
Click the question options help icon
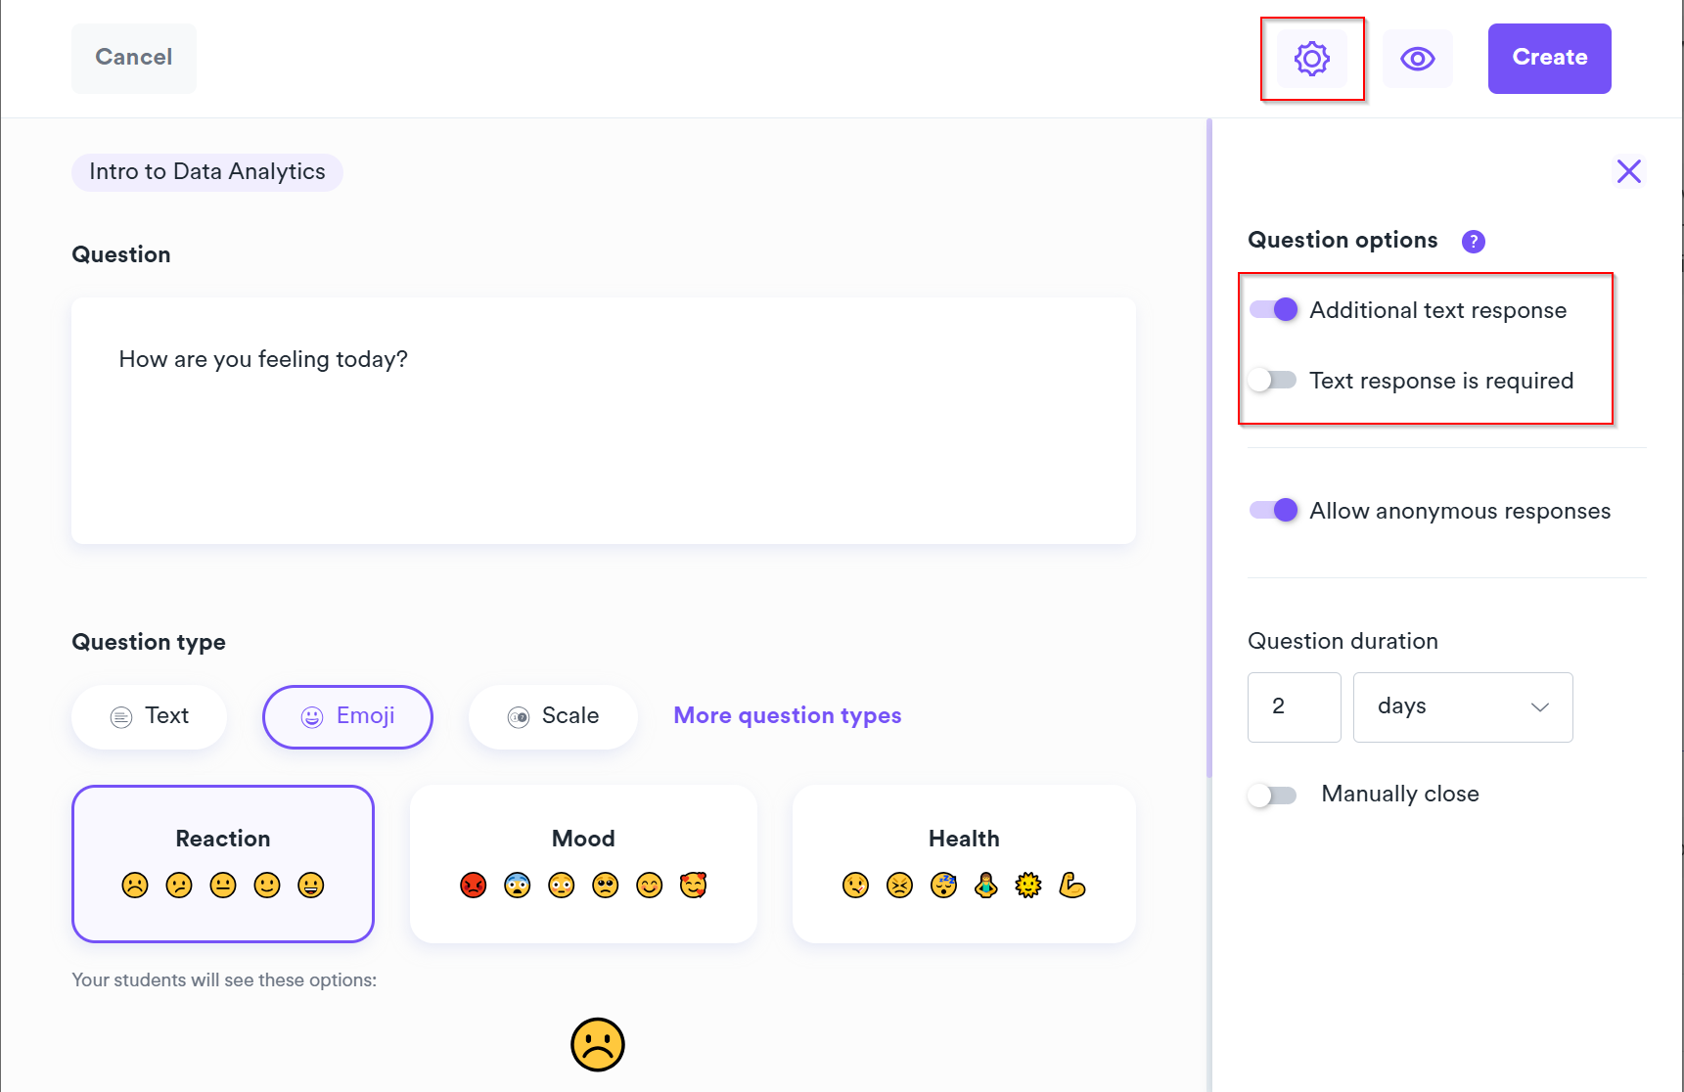click(x=1473, y=242)
